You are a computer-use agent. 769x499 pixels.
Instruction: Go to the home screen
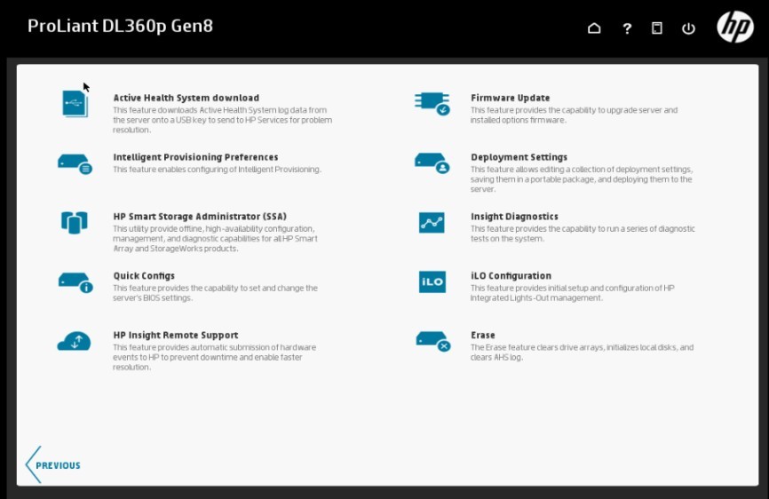click(x=595, y=28)
